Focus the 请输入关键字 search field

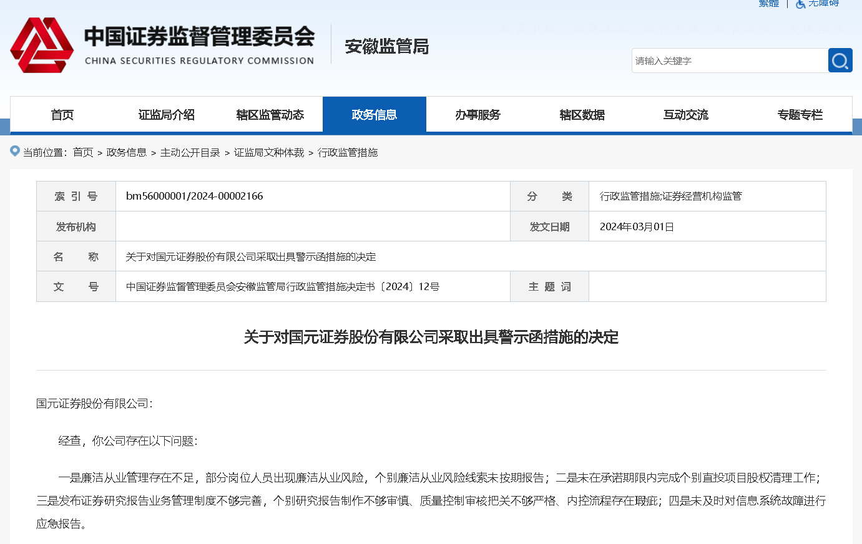[x=730, y=61]
